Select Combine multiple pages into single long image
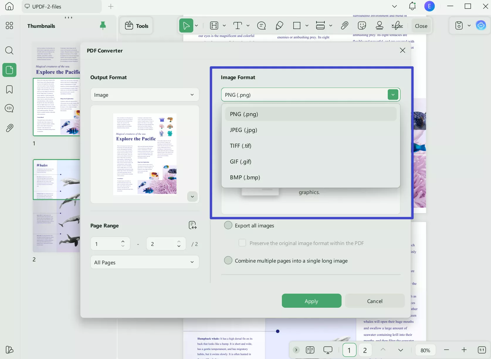This screenshot has width=491, height=359. tap(228, 260)
